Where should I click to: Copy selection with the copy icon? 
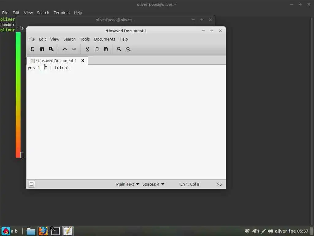click(97, 49)
